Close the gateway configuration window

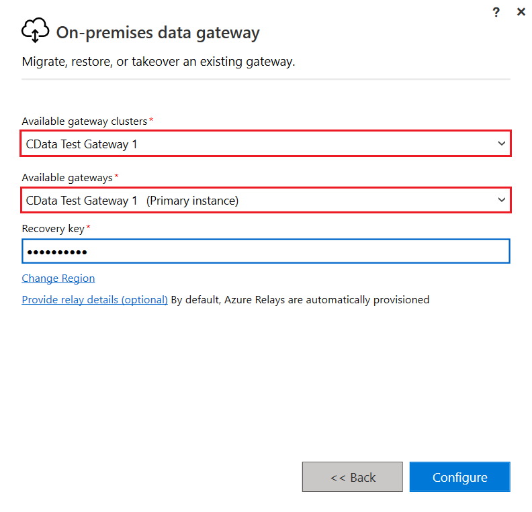pos(521,12)
